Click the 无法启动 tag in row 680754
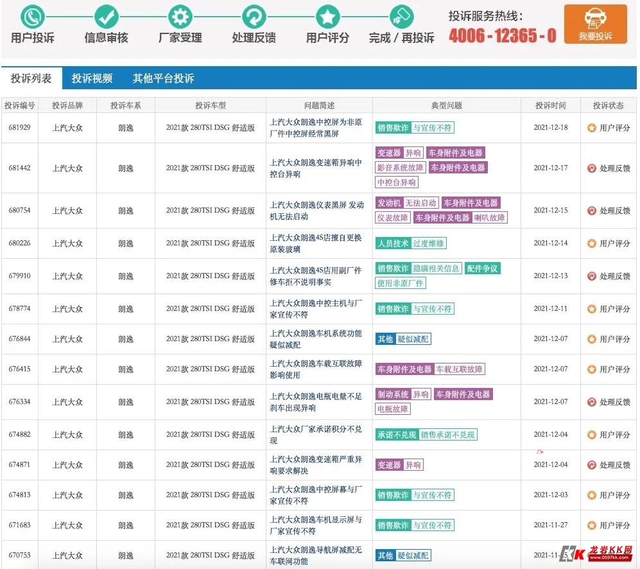The image size is (640, 569). (421, 203)
